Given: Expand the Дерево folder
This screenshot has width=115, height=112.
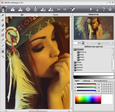Looking at the screenshot, I should click(78, 67).
